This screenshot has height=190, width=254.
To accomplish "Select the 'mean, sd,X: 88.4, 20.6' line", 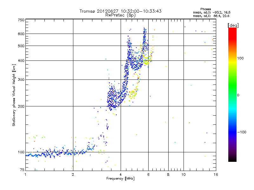I will (x=211, y=16).
